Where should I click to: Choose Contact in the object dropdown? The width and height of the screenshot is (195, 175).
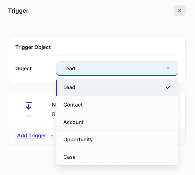[117, 105]
